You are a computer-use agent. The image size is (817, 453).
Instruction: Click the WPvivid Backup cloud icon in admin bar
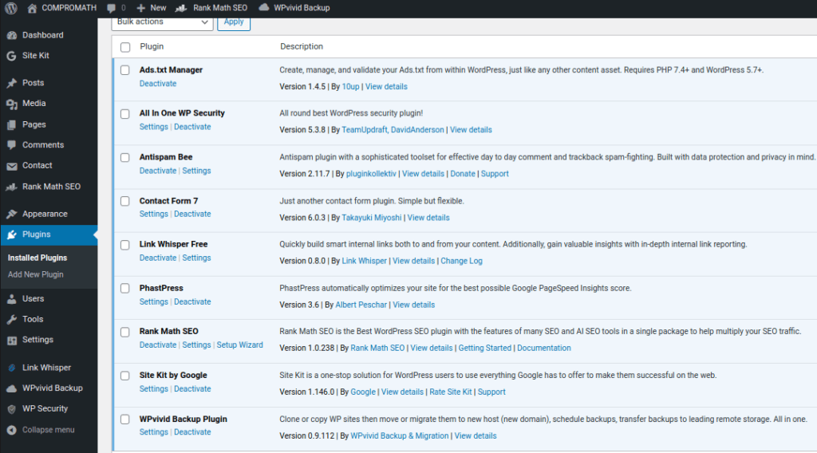coord(264,7)
